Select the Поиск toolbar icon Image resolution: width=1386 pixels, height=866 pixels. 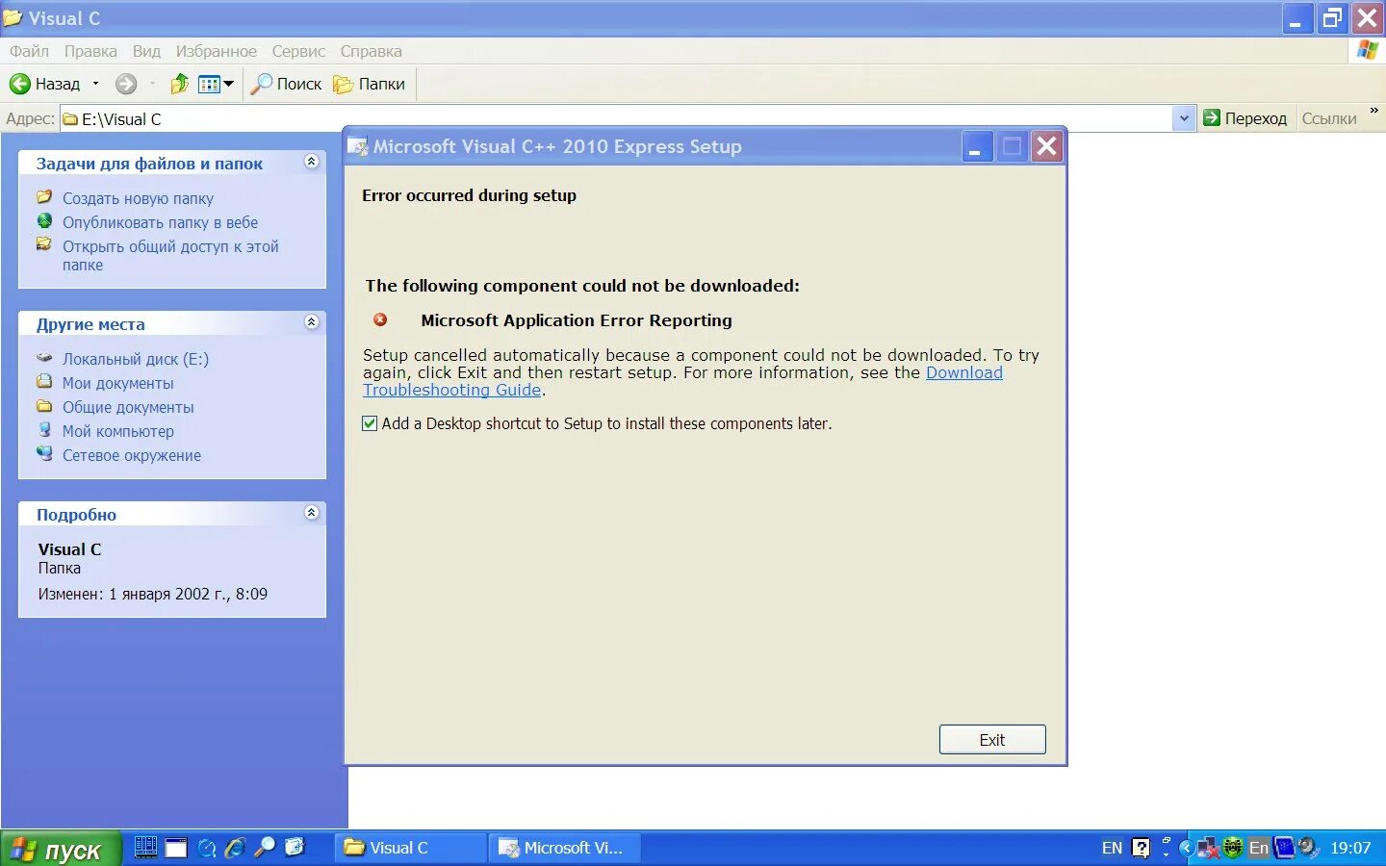coord(284,84)
